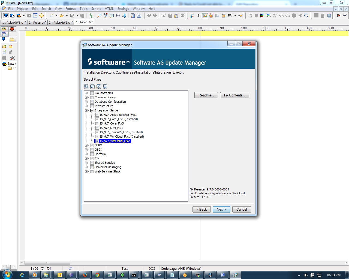Viewport: 349px width, 279px height.
Task: Click the Readme... button
Action: [206, 95]
